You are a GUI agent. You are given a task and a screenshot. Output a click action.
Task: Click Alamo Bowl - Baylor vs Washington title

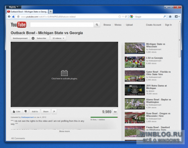click(159, 101)
